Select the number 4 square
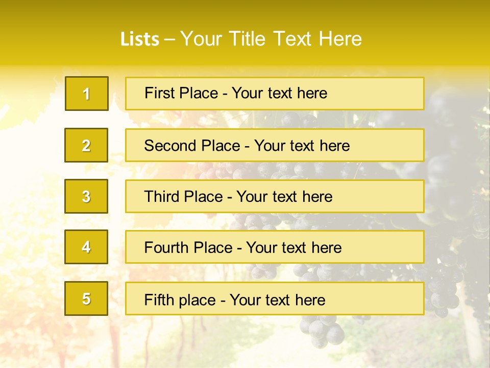The height and width of the screenshot is (368, 490). tap(86, 247)
